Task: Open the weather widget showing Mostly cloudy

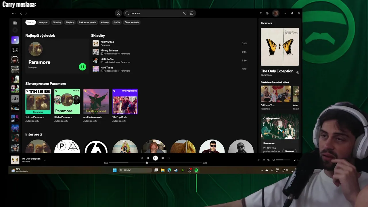Action: click(x=19, y=170)
